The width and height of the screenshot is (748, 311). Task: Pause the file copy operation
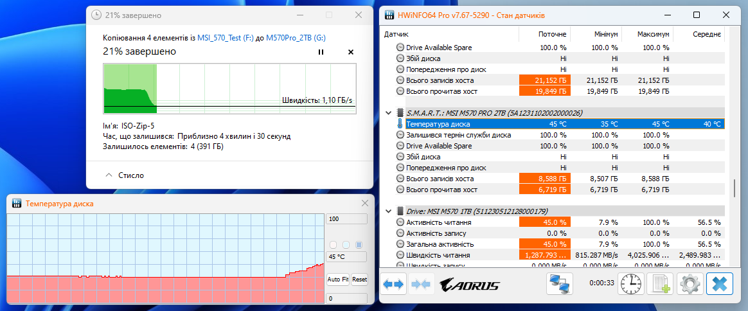click(321, 52)
